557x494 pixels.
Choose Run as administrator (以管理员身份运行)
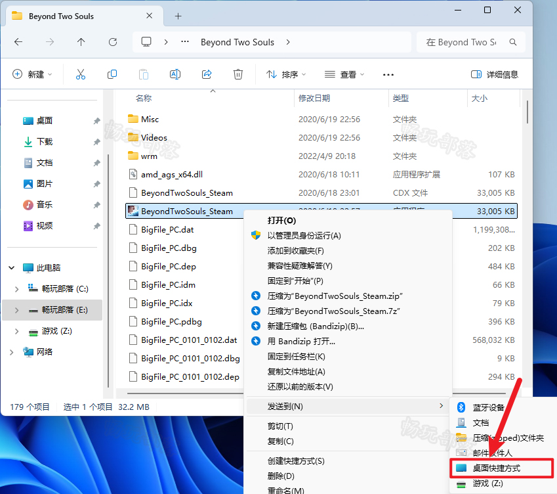click(348, 235)
